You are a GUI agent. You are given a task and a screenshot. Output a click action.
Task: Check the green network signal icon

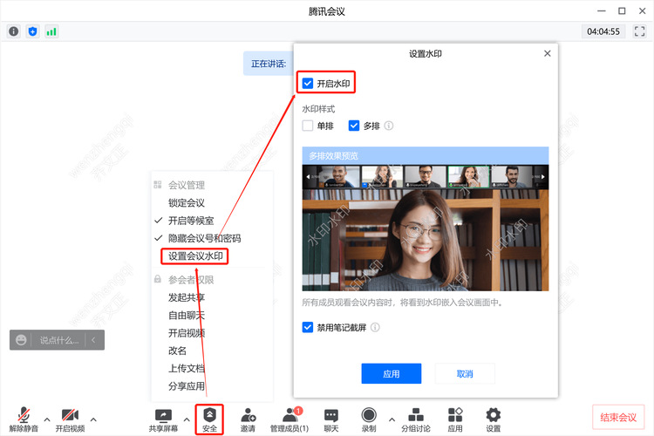(51, 31)
